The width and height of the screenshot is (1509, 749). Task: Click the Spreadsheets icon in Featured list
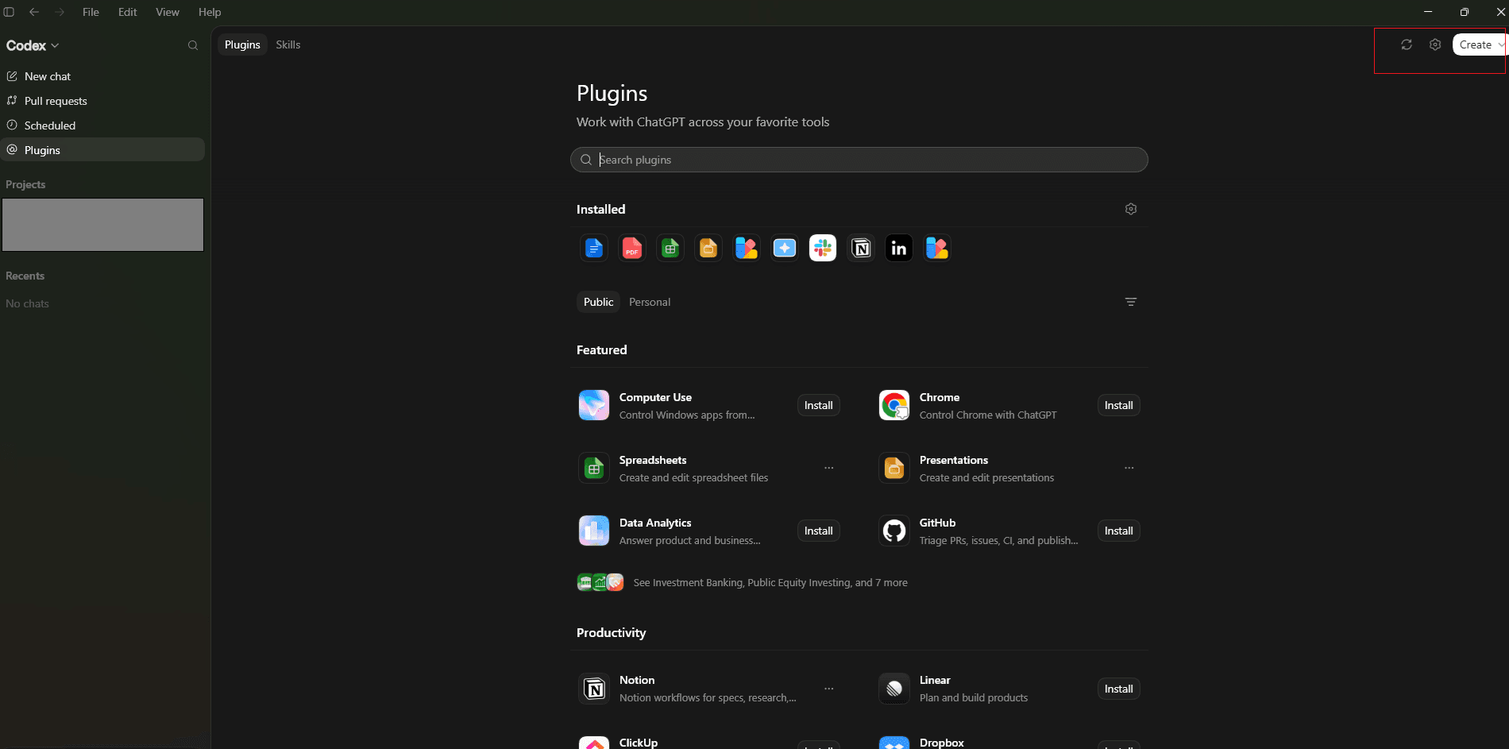point(594,468)
